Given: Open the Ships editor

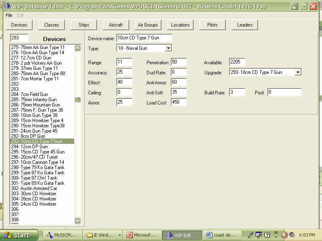Looking at the screenshot, I should point(84,25).
